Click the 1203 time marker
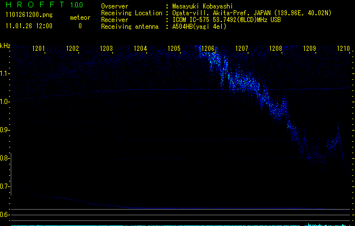Screen dimensions: 355x226 click(107, 49)
